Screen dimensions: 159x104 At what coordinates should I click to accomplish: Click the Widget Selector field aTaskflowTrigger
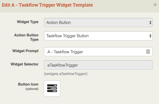[98, 65]
